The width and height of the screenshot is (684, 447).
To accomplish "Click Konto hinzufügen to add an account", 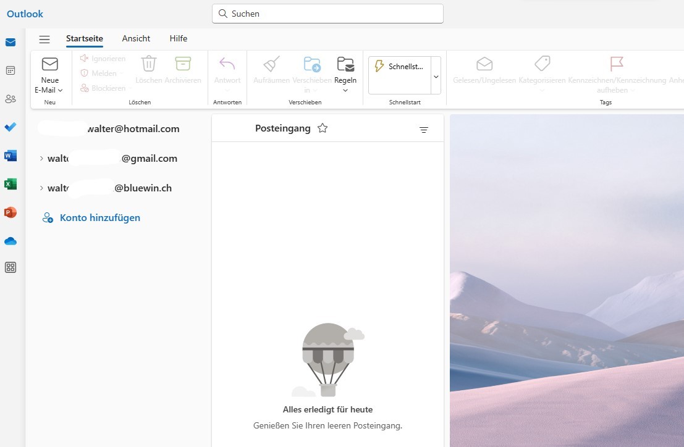I will pos(99,217).
